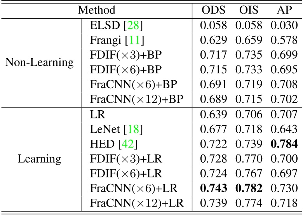The height and width of the screenshot is (215, 303).
Task: Click the Method column header
Action: point(97,10)
